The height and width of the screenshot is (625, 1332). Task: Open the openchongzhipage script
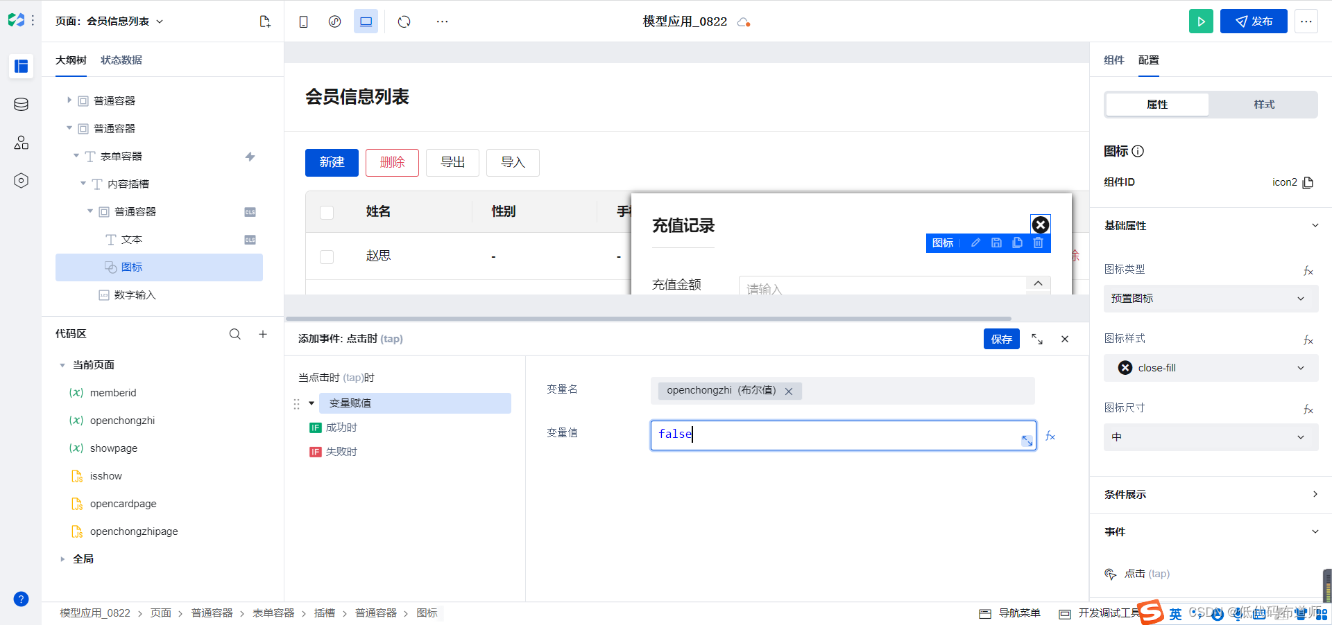(x=133, y=531)
